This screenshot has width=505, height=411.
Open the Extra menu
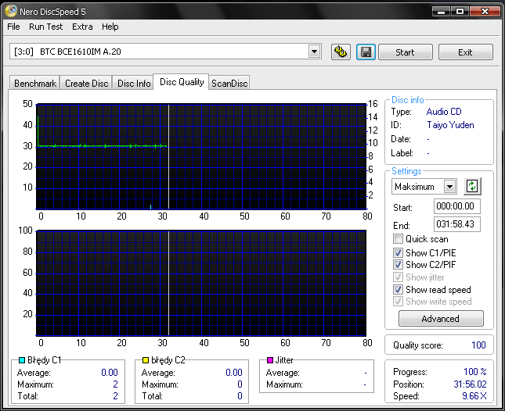tap(82, 27)
